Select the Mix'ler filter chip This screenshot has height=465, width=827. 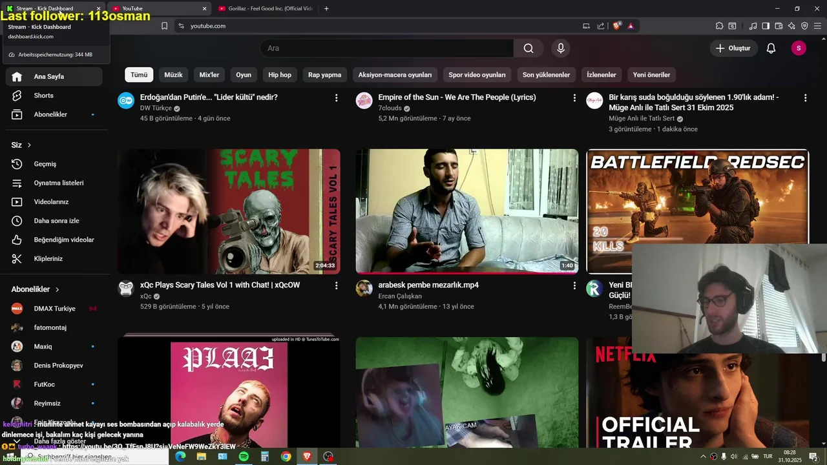[x=209, y=75]
